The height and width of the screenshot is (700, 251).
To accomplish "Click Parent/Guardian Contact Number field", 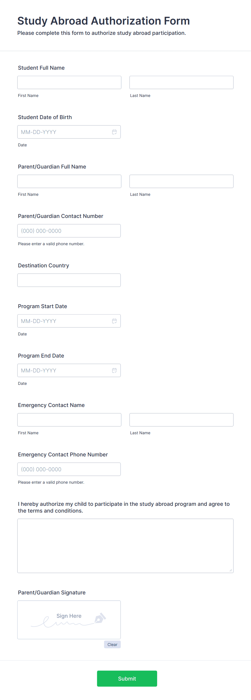I will pos(69,231).
